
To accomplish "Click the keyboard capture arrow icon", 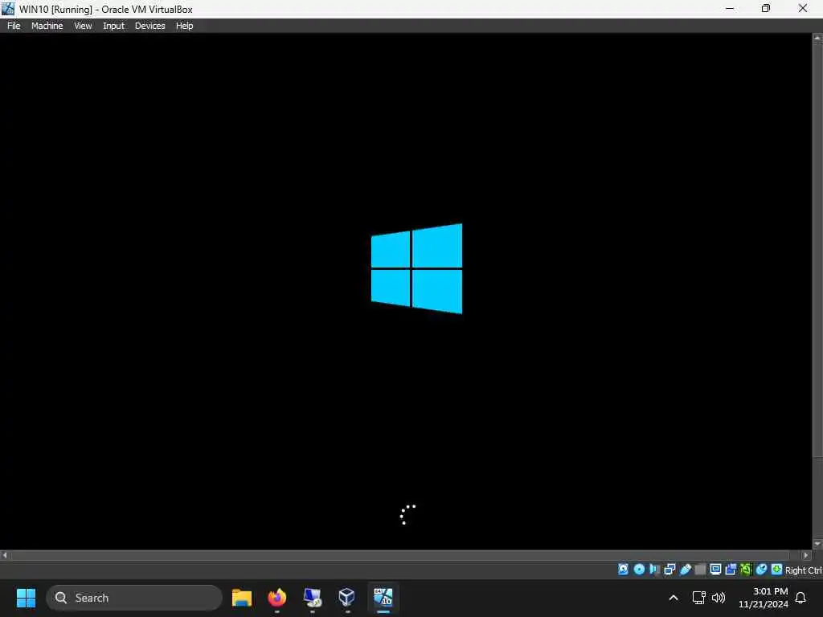I will pos(777,570).
